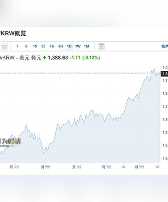Viewport: 168px width, 202px height.
Task: Select the 16 date marker on the axis
Action: click(x=123, y=167)
